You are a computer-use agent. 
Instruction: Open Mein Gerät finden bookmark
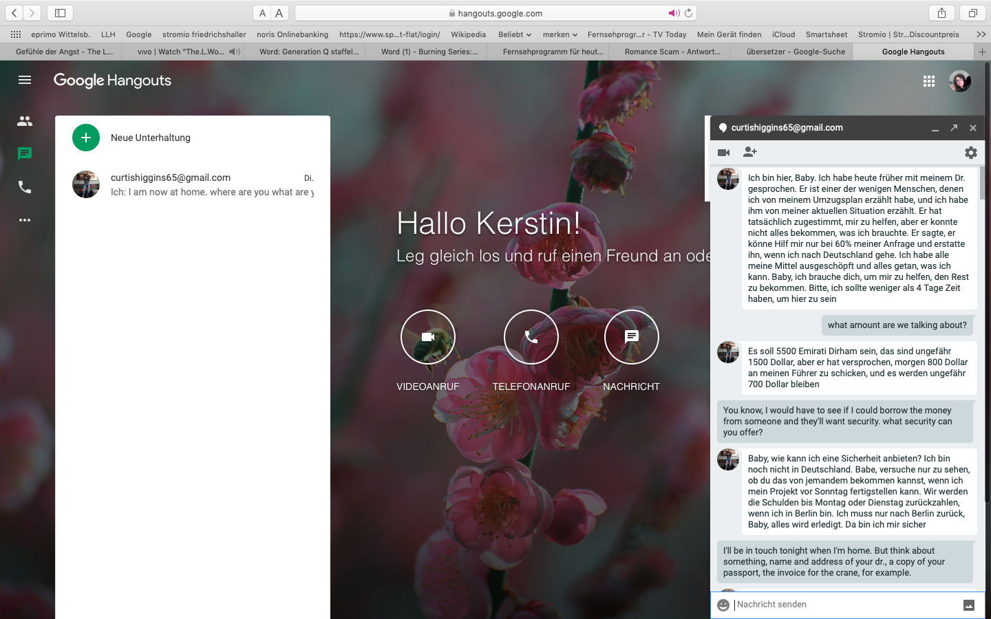point(729,34)
